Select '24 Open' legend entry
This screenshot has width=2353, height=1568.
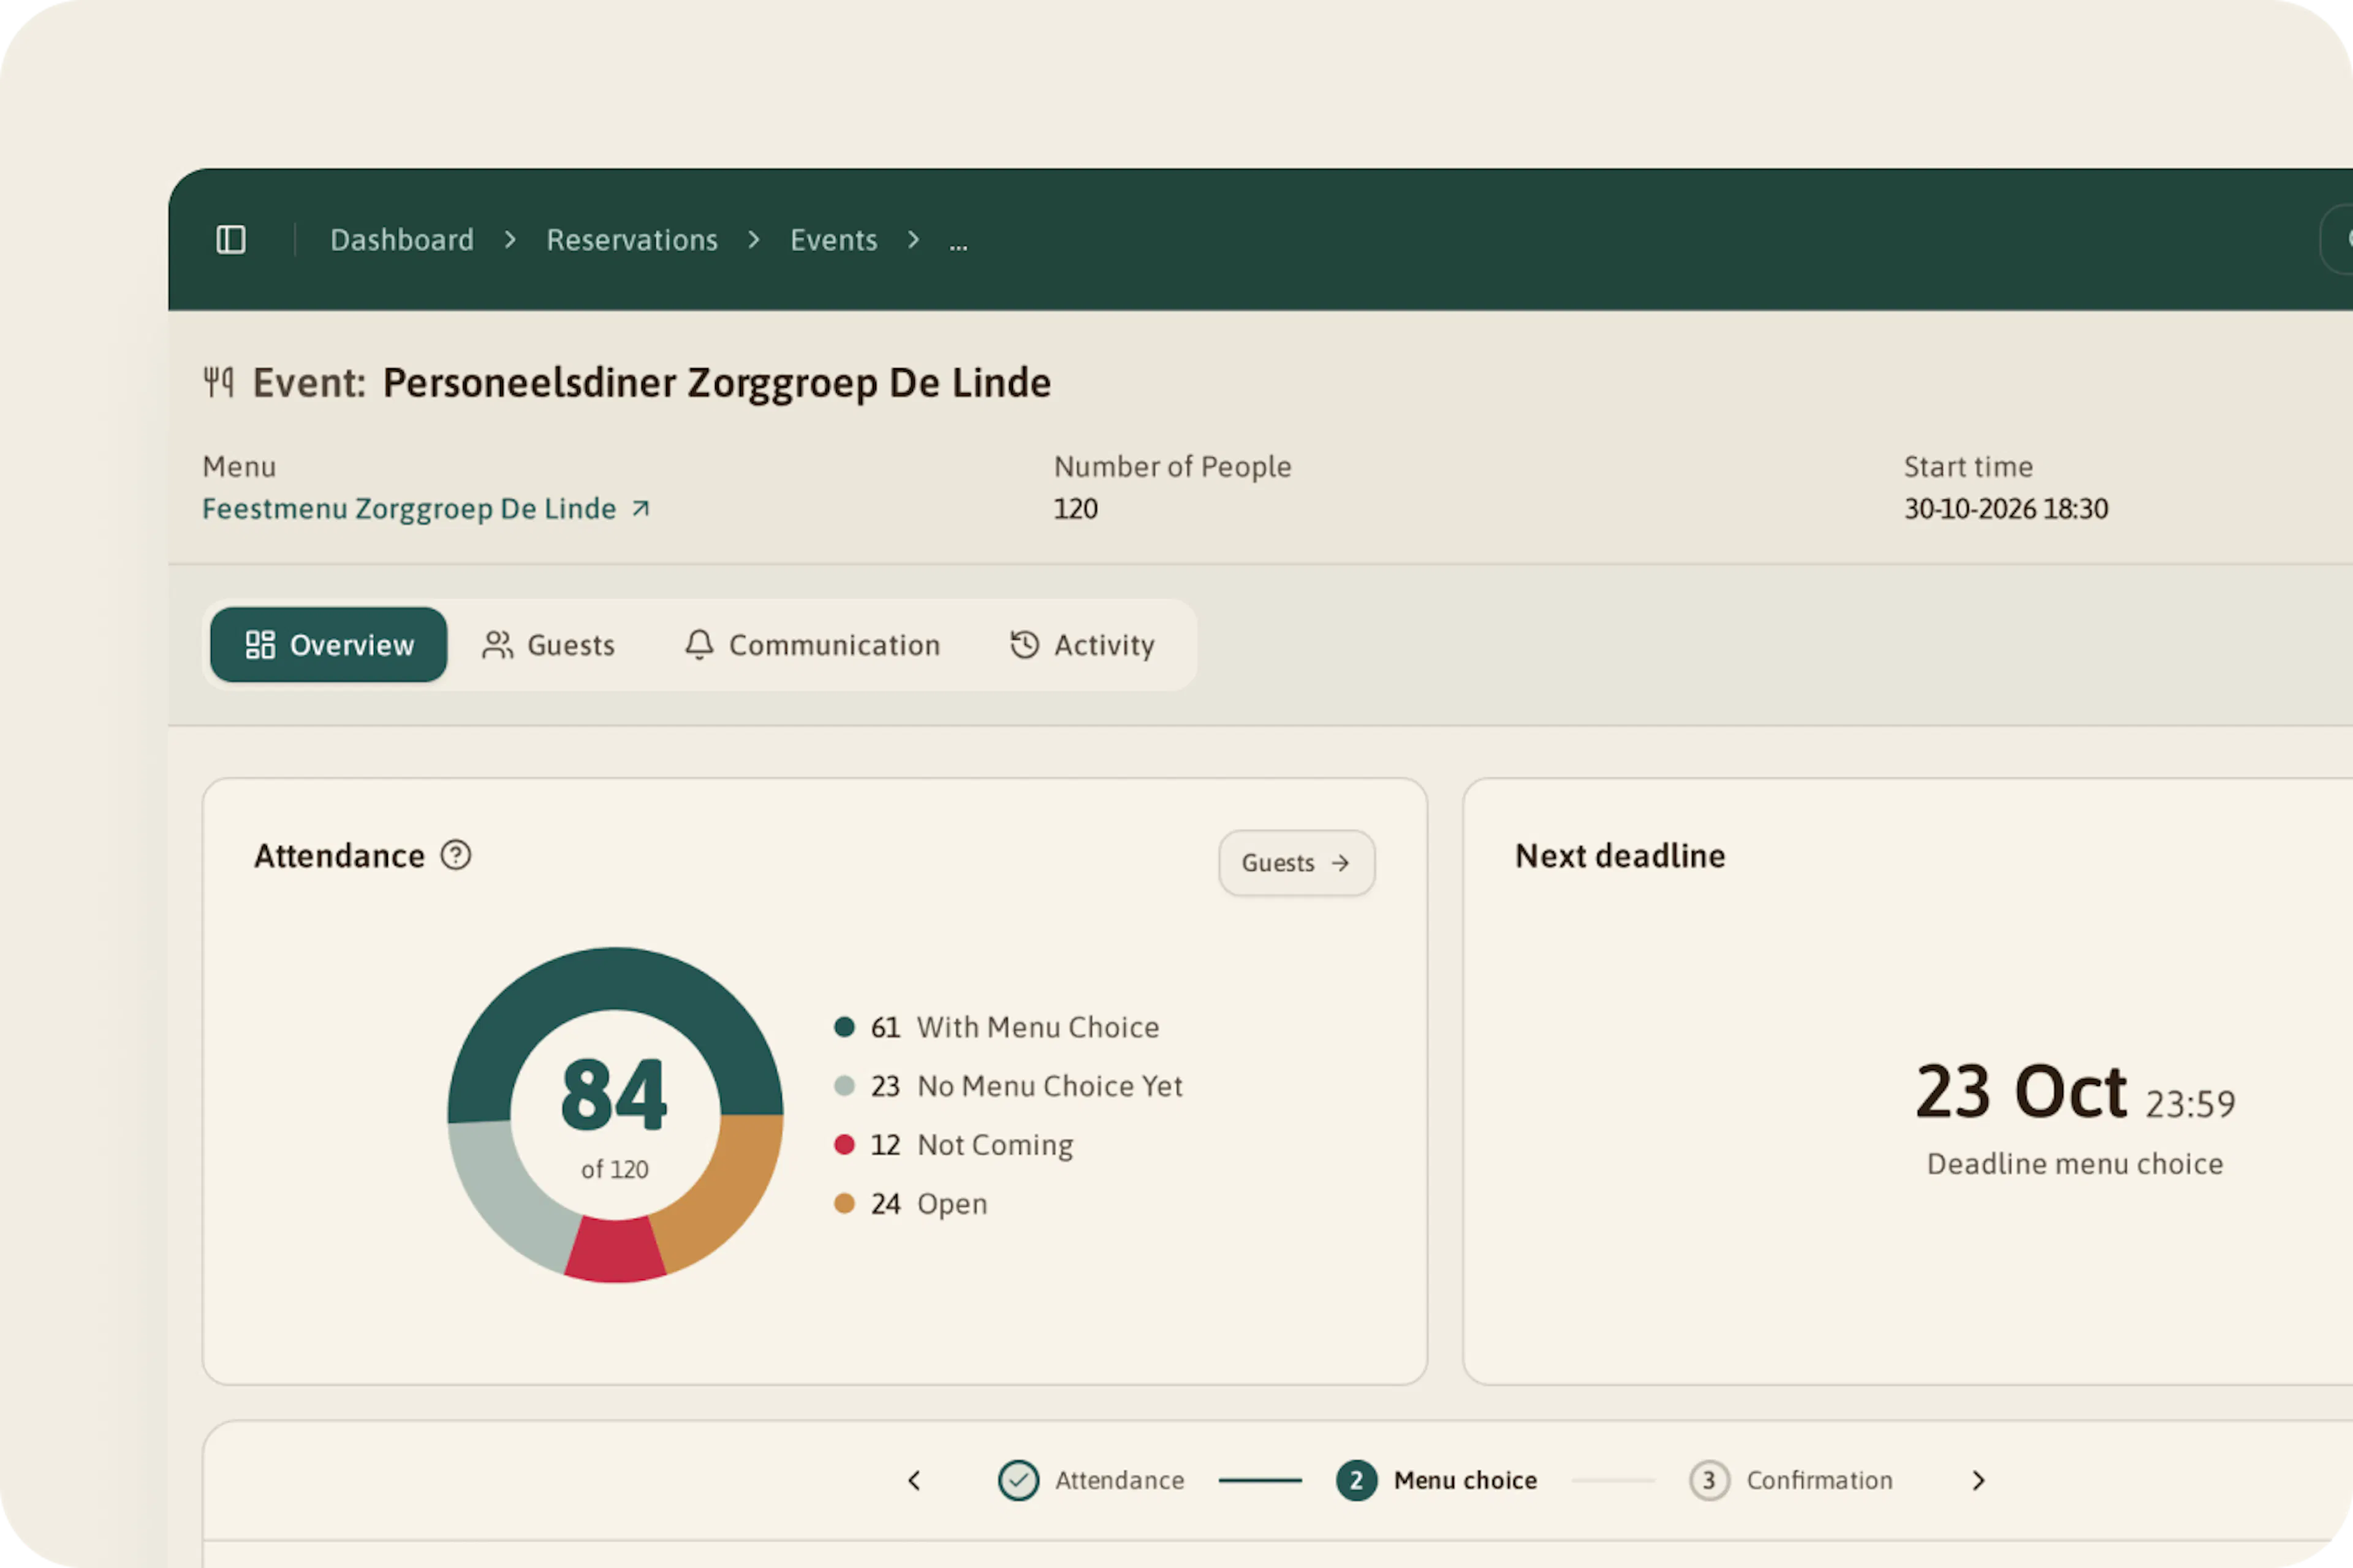(911, 1204)
